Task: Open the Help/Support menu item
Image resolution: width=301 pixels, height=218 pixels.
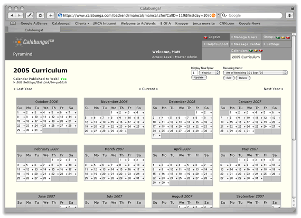Action: tap(216, 44)
